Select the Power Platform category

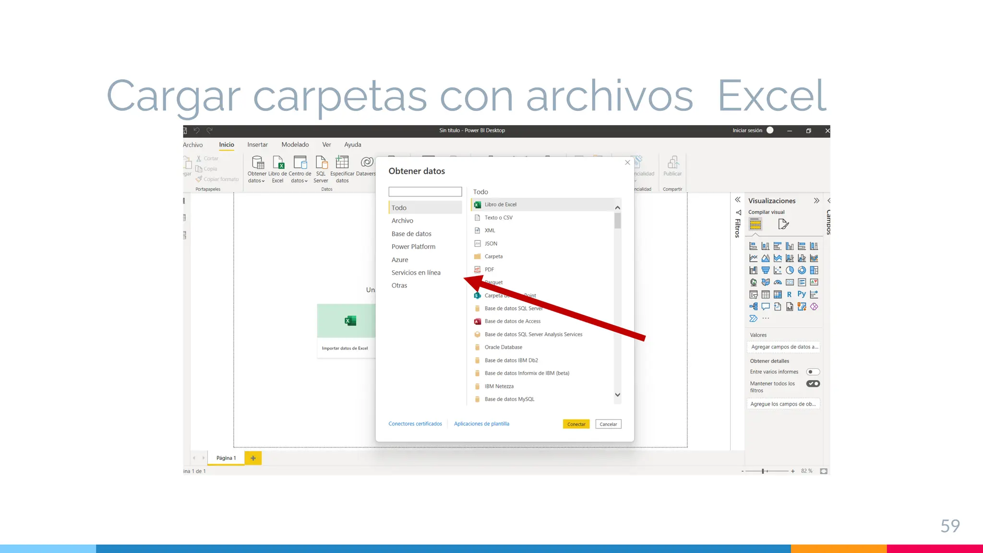pyautogui.click(x=413, y=247)
